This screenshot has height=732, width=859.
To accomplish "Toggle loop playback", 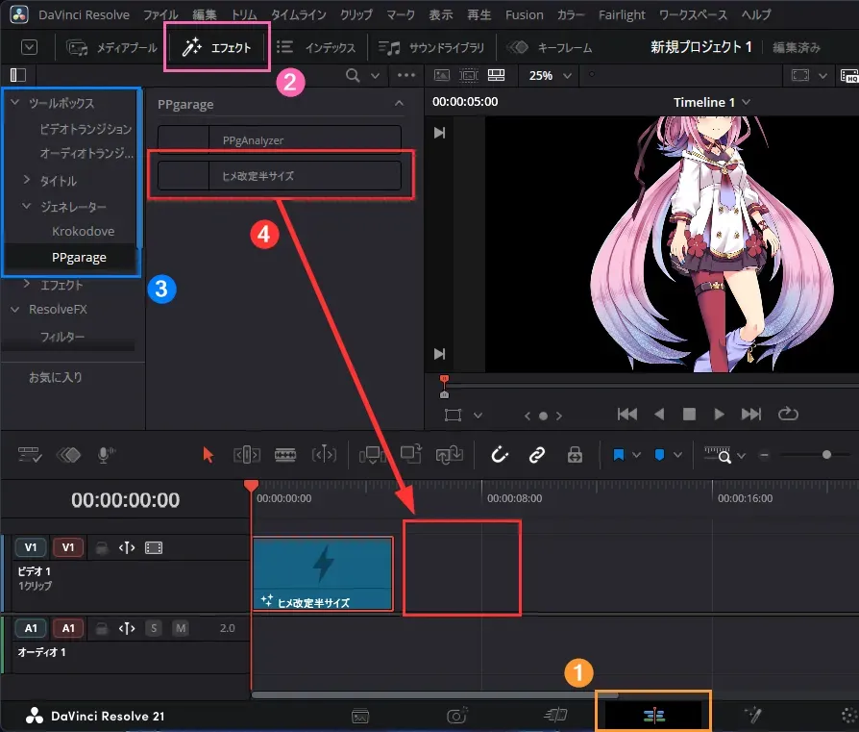I will pos(788,414).
